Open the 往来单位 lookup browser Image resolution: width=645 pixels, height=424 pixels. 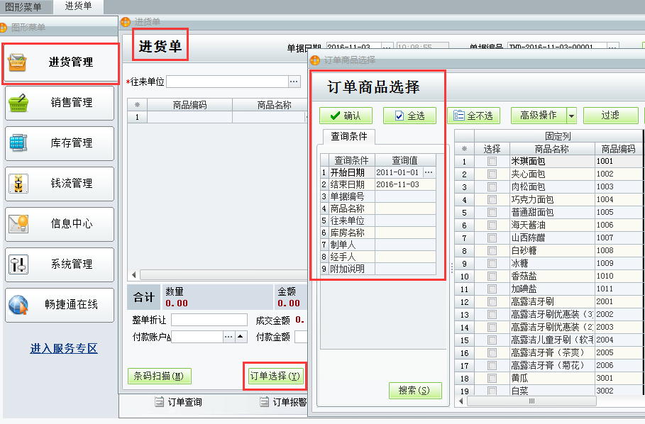pos(294,80)
